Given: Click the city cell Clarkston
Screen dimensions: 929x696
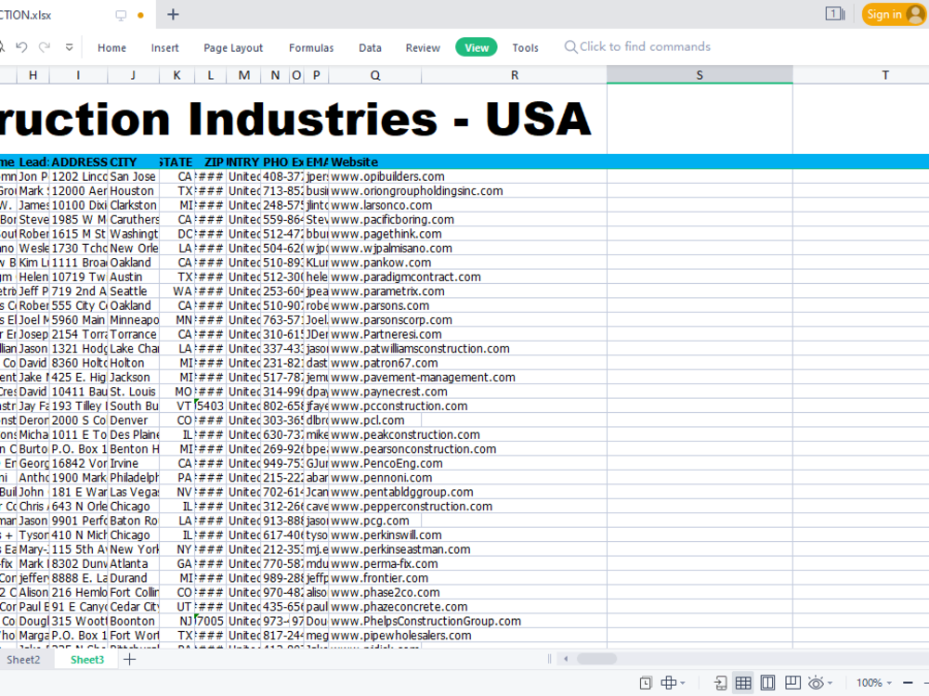Looking at the screenshot, I should pyautogui.click(x=133, y=205).
